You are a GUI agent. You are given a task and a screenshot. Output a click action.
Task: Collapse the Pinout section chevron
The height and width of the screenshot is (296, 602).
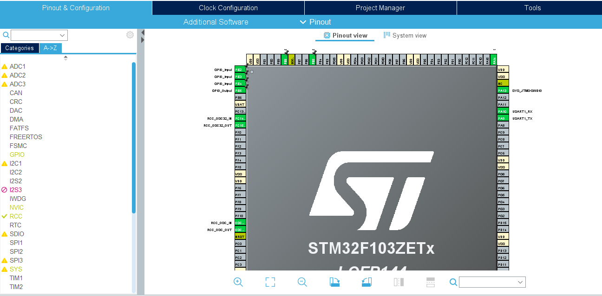302,22
